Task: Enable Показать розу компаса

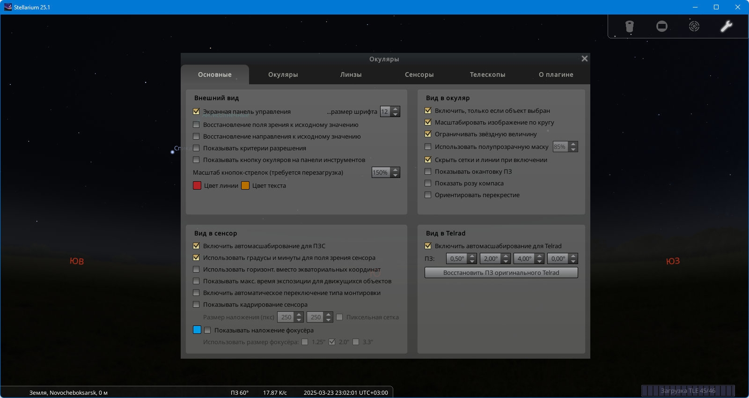Action: (428, 183)
